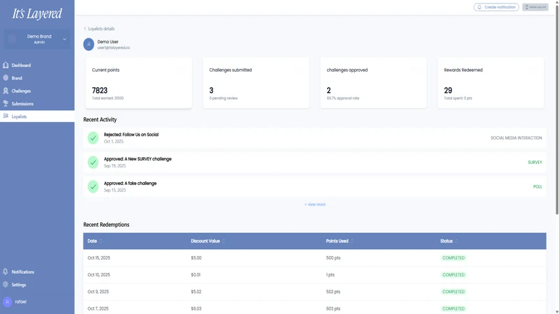The image size is (559, 314).
Task: Open the Dashboard menu item
Action: pyautogui.click(x=37, y=65)
